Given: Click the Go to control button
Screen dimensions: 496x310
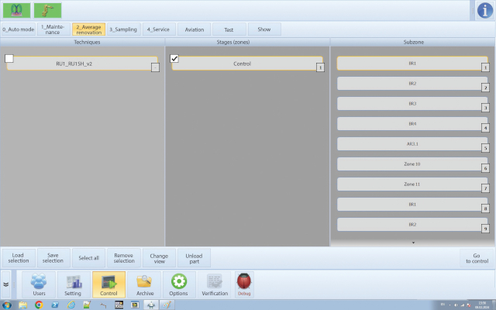Looking at the screenshot, I should (x=477, y=258).
